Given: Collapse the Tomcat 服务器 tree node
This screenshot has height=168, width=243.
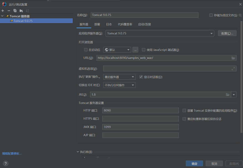Looking at the screenshot, I should 2,16.
